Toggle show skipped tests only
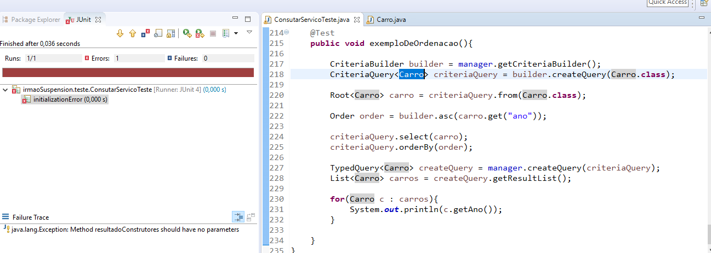Image resolution: width=711 pixels, height=253 pixels. pos(158,33)
